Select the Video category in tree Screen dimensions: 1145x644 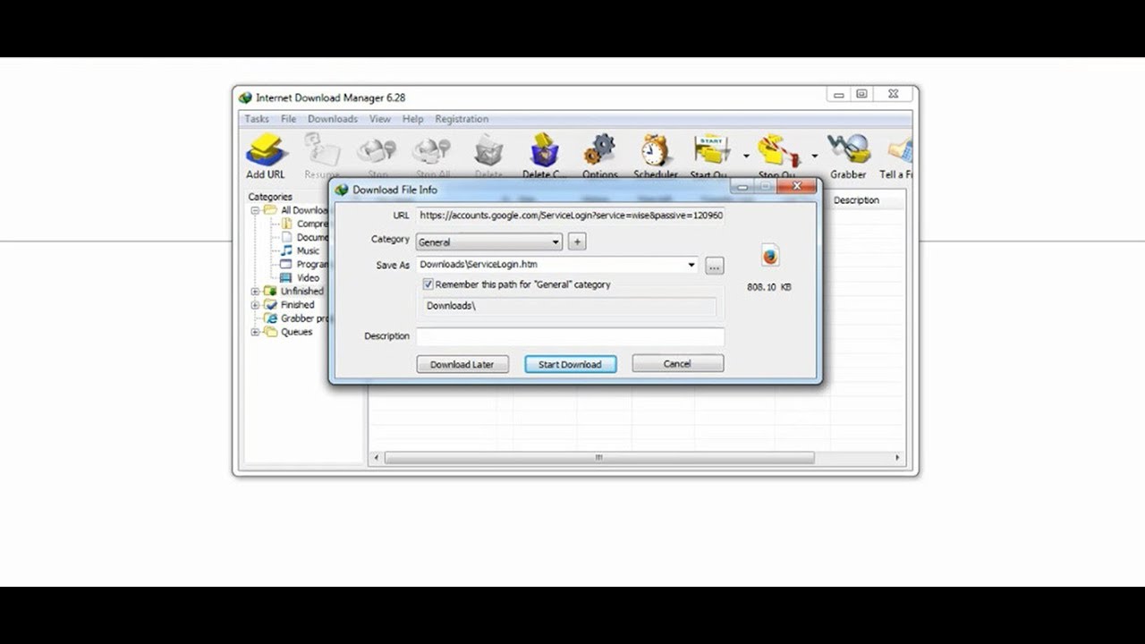[308, 277]
